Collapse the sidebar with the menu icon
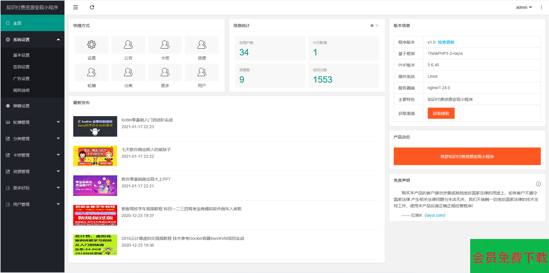 pos(76,7)
